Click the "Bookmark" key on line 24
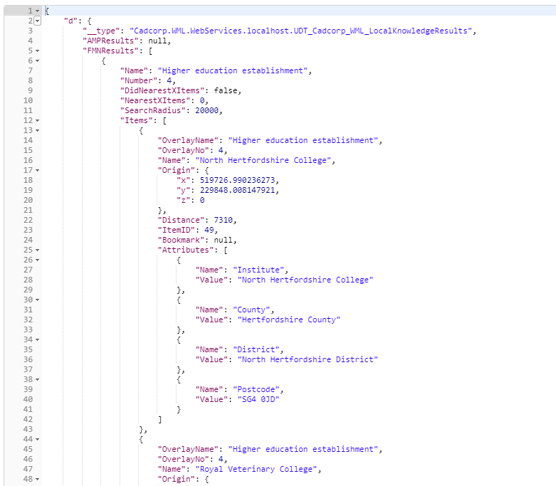556x486 pixels. pos(182,240)
